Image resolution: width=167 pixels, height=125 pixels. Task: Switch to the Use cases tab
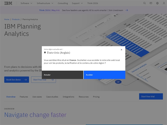point(37,97)
